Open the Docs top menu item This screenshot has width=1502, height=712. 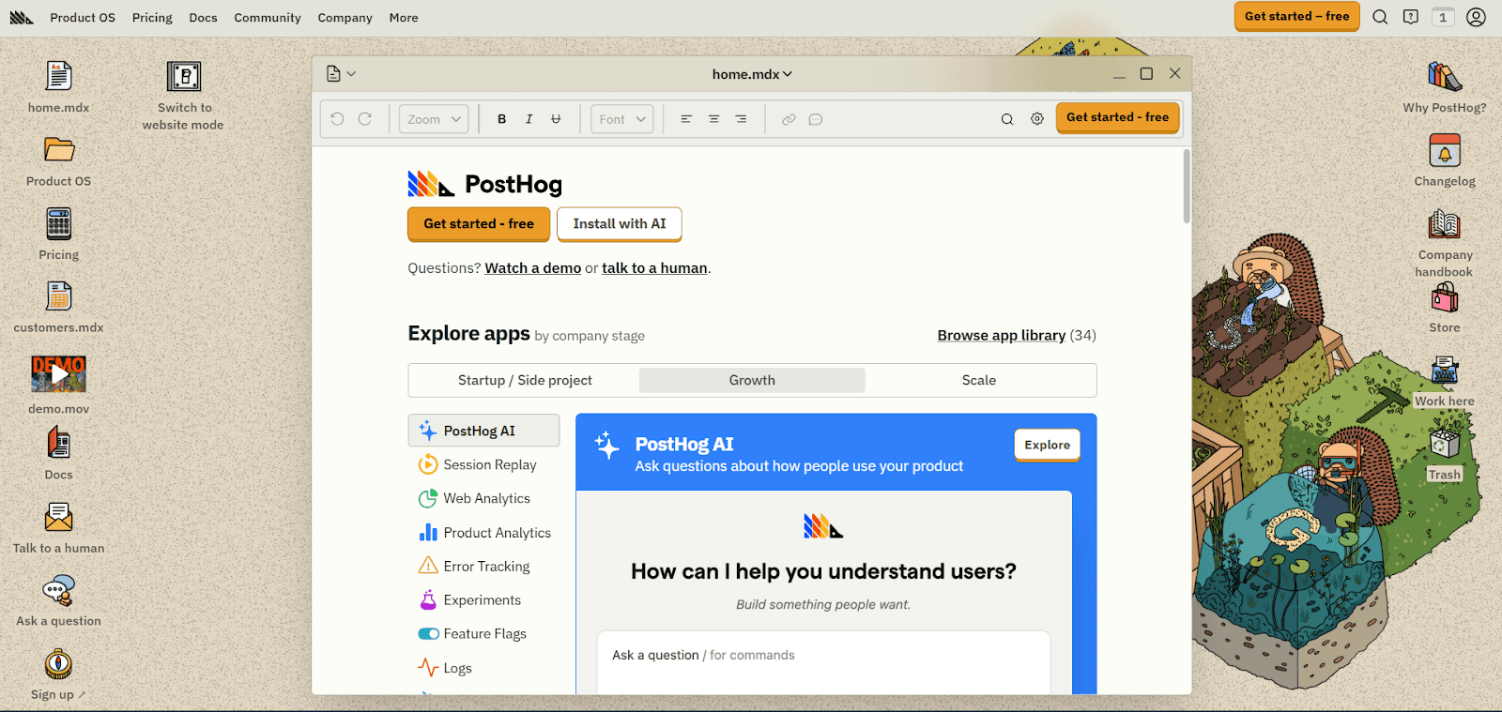[203, 17]
